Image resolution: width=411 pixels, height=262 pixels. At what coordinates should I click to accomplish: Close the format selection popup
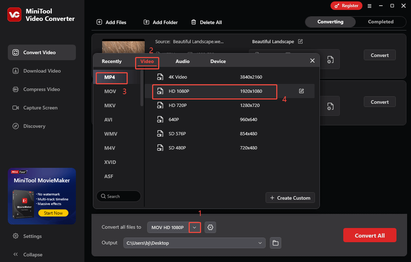point(312,61)
